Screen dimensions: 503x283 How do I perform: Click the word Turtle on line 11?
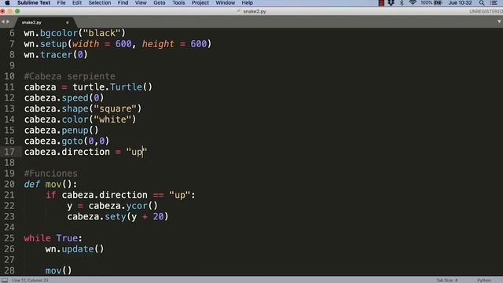coord(126,87)
